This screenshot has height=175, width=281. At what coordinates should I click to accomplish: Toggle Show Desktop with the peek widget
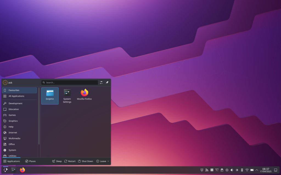coord(276,170)
